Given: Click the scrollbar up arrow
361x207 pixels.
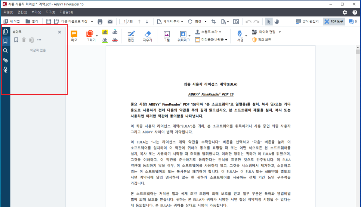Looking at the screenshot, I should (x=358, y=48).
